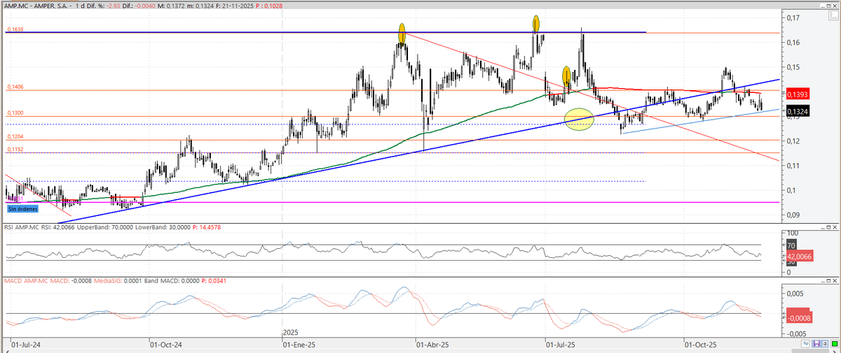This screenshot has height=353, width=841.
Task: Click the small icon beside the floppy disk
Action: pyautogui.click(x=825, y=344)
